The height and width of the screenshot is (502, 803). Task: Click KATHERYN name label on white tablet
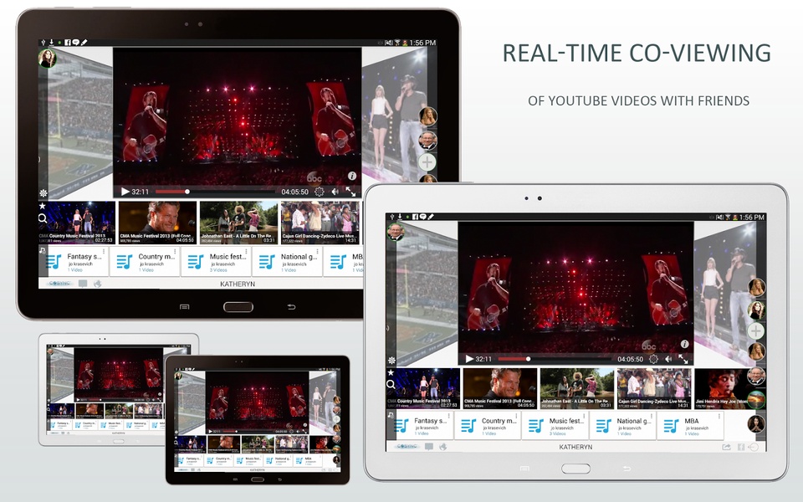point(575,447)
